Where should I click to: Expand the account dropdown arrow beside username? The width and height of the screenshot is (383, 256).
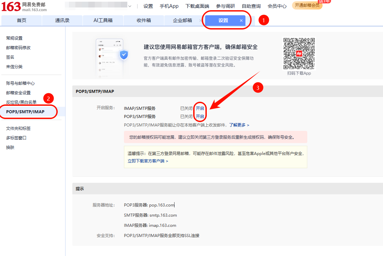[130, 6]
